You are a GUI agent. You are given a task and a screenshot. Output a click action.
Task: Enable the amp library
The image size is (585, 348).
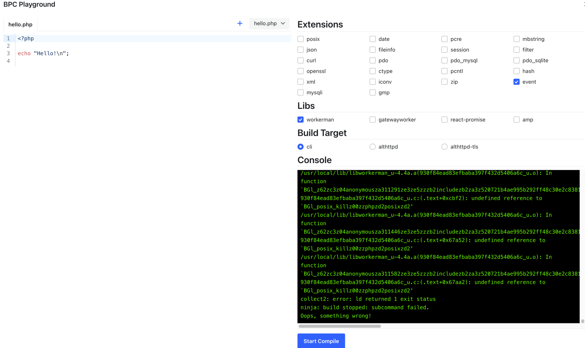pyautogui.click(x=516, y=120)
